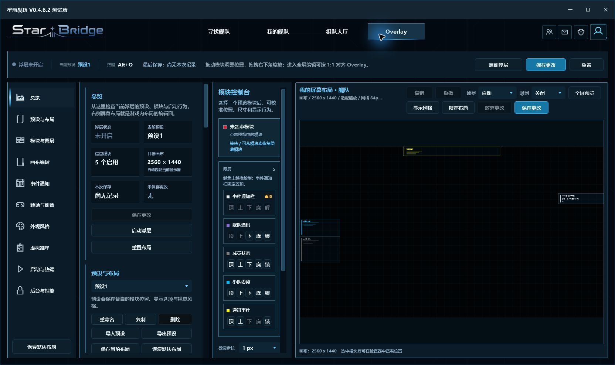
Task: Bring 通讯事件 layer to top with 顶
Action: [231, 321]
